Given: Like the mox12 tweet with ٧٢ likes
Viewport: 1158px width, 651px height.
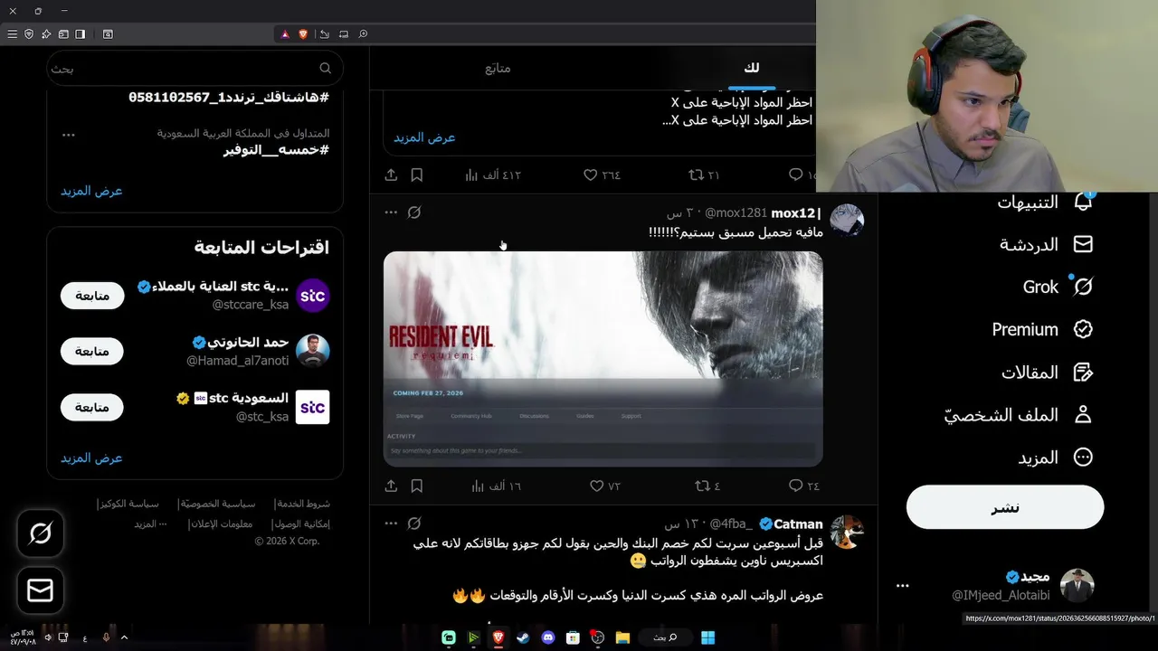Looking at the screenshot, I should pos(605,486).
